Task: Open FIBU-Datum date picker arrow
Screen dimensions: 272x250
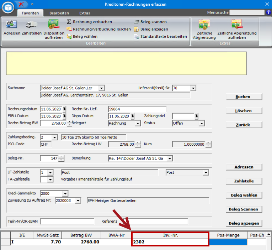Action: 64,116
